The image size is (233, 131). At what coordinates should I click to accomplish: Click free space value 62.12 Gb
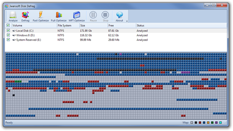[113, 35]
